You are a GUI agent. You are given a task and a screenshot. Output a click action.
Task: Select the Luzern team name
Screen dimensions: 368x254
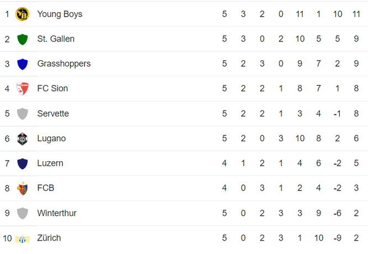(x=50, y=163)
